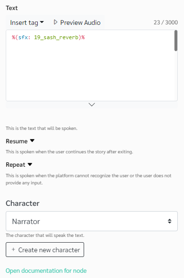Click the sfx keyword in the tag text
This screenshot has width=184, height=278.
pyautogui.click(x=23, y=37)
